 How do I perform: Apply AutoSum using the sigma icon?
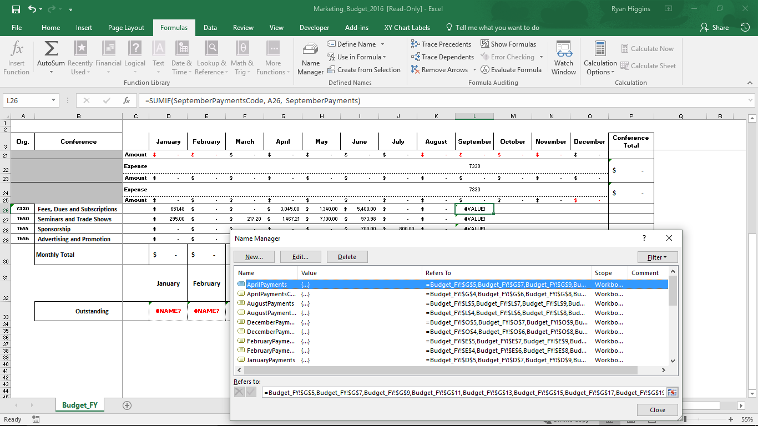click(x=50, y=49)
